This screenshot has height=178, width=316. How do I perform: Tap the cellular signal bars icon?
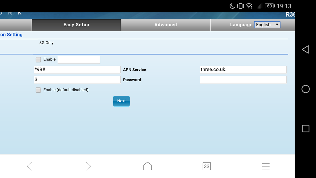click(259, 6)
